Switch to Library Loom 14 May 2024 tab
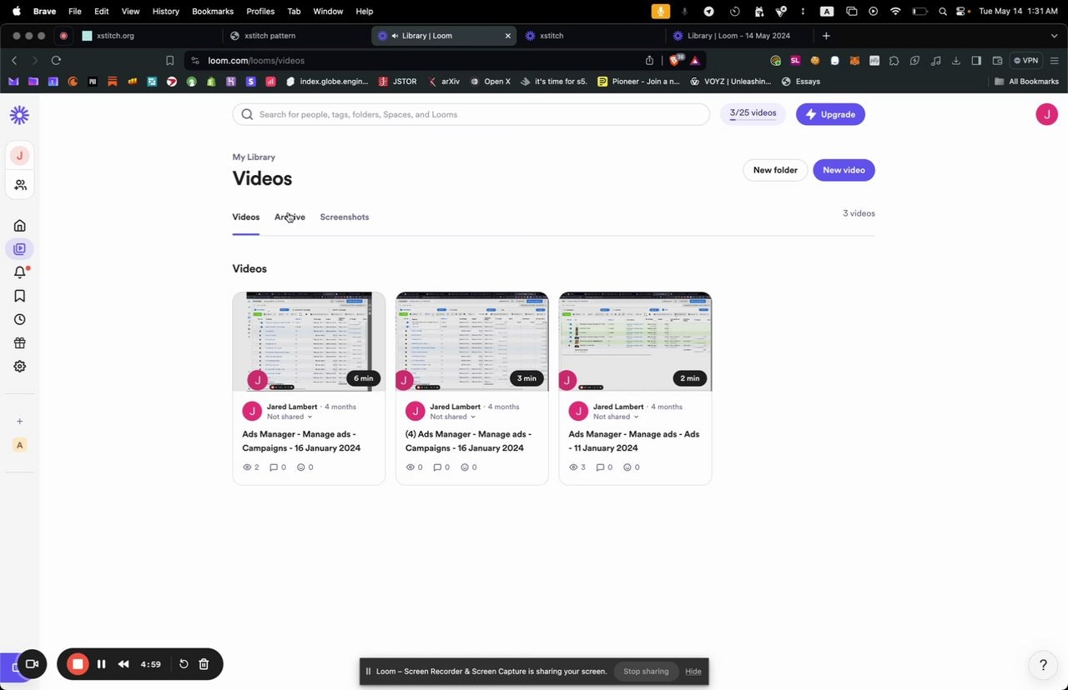 click(x=738, y=36)
